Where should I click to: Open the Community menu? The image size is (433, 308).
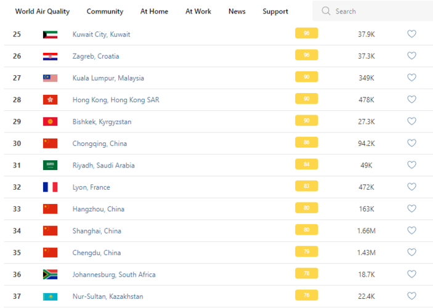(105, 12)
